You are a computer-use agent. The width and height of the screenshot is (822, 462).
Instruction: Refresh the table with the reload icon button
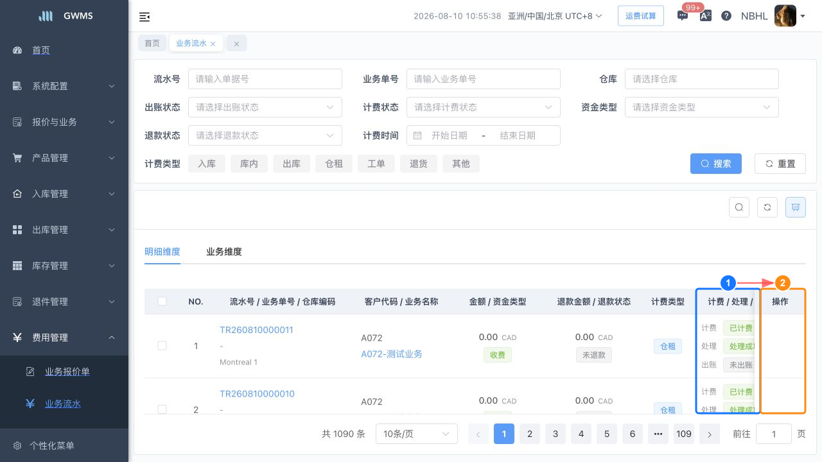coord(767,207)
